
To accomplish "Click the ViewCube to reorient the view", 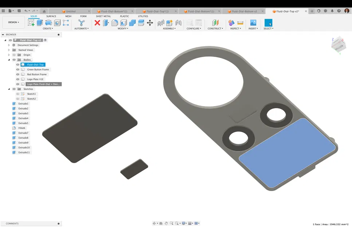I will pos(338,45).
